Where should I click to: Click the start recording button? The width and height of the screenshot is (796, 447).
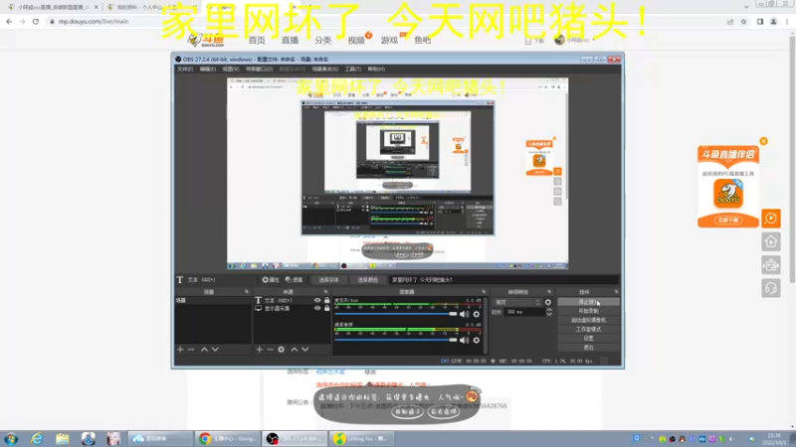coord(588,311)
